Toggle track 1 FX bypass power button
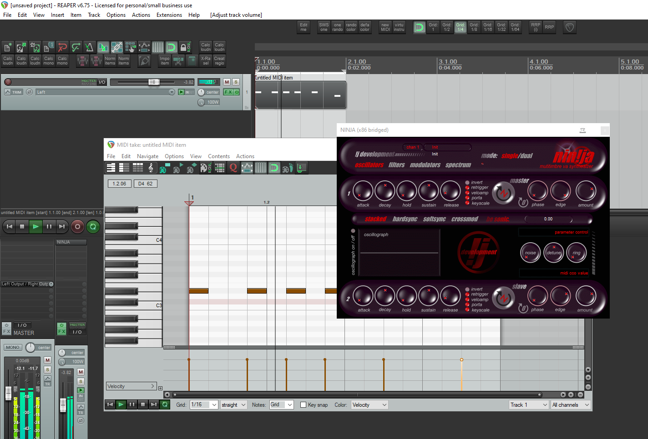This screenshot has height=439, width=648. click(237, 92)
